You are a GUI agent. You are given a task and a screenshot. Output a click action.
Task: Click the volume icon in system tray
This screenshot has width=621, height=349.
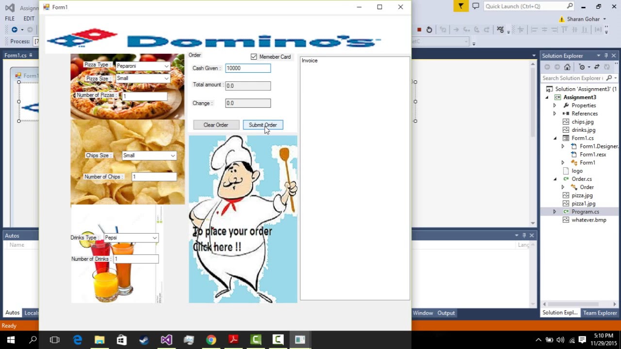(560, 340)
